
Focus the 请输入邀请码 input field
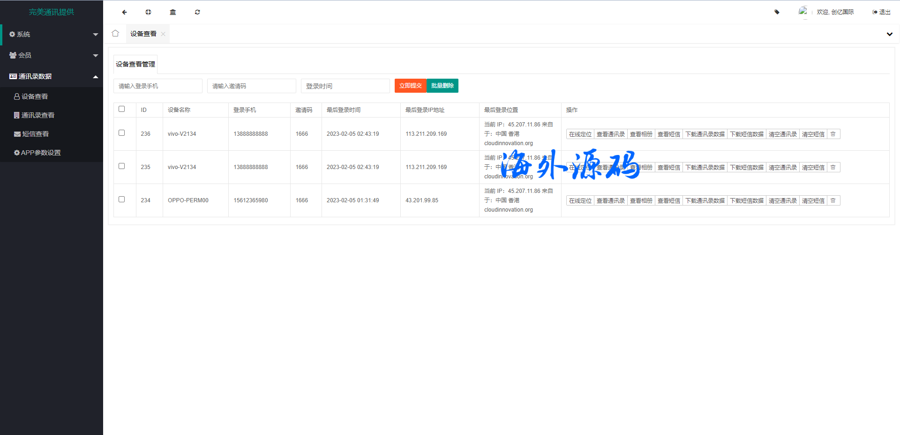click(251, 86)
